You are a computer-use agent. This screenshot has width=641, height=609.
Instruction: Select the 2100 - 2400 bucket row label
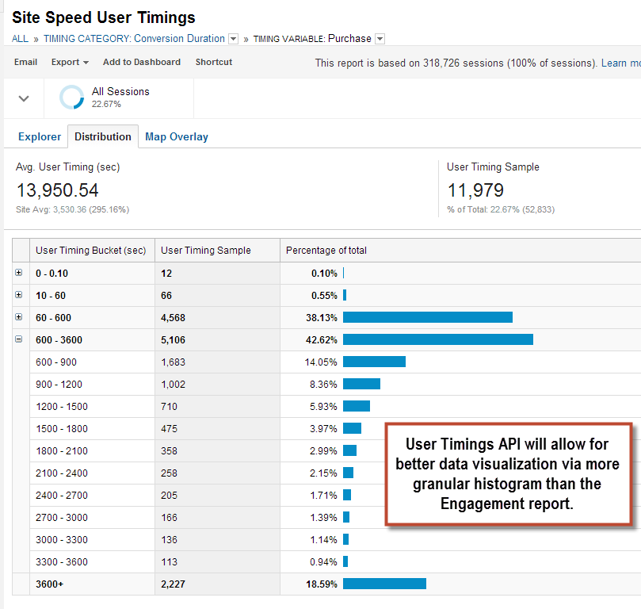coord(62,473)
